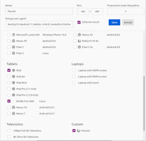Tick Laptop with MDPI screen box
The image size is (146, 141).
coord(74,76)
